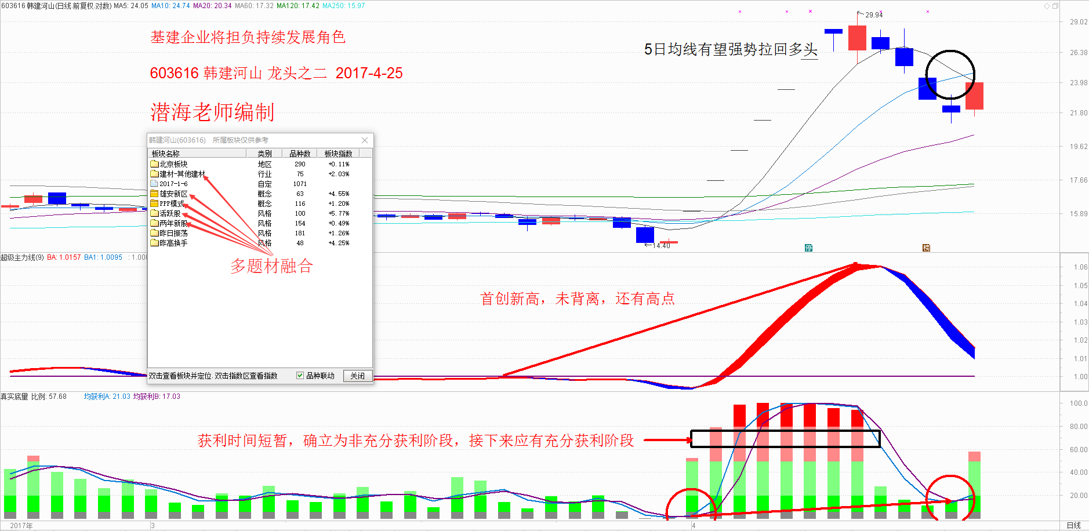Sort by 板块指数 column header
Viewport: 1089px width, 531px height.
click(338, 154)
